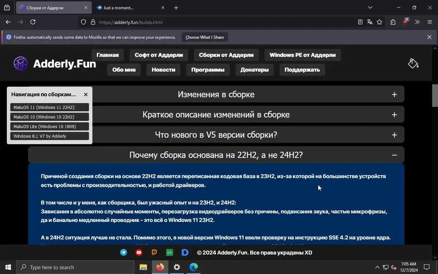
Task: Close the Сборки от Аддерли tab
Action: point(86,8)
